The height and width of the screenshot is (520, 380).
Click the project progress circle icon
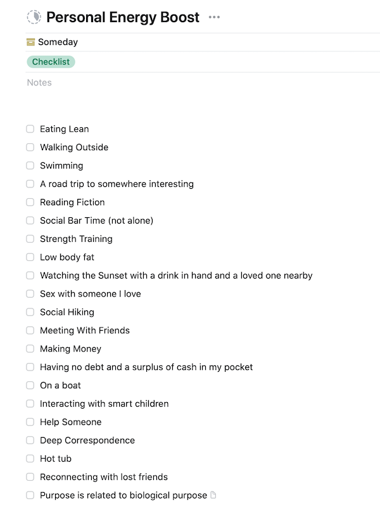[34, 17]
